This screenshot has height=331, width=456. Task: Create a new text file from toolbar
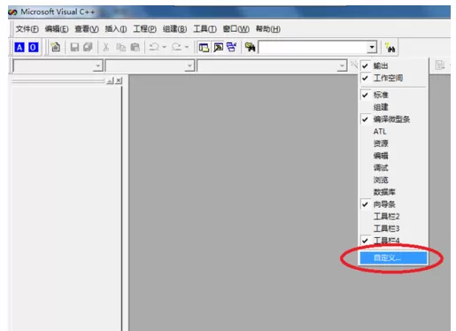pos(56,47)
